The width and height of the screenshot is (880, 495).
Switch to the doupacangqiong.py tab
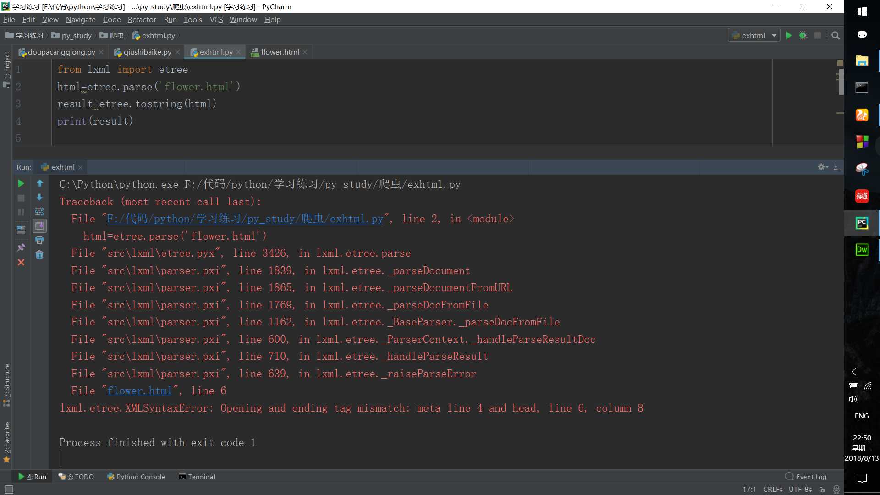62,51
